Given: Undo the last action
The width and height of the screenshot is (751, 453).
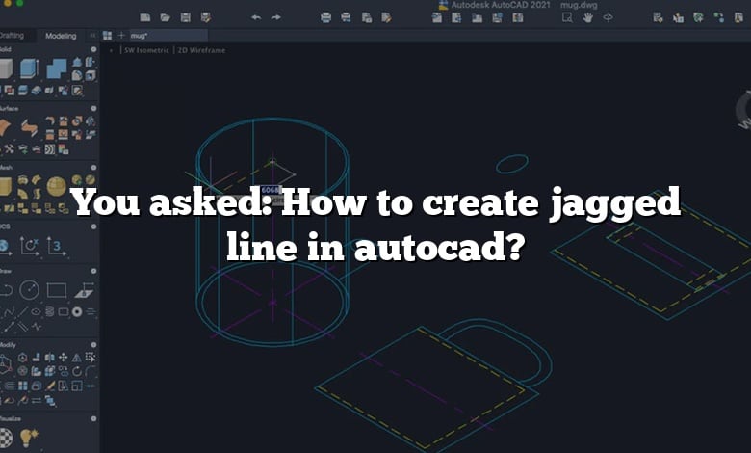Looking at the screenshot, I should tap(256, 17).
